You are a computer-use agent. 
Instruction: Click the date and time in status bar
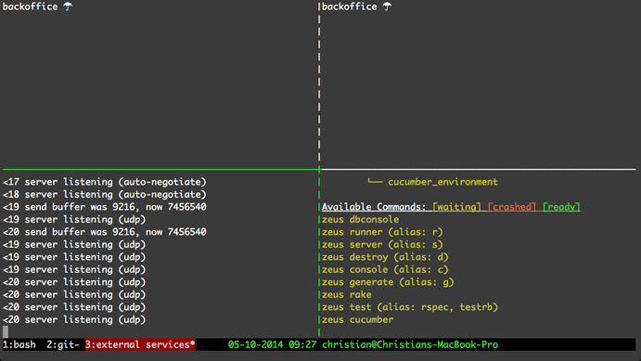click(272, 344)
